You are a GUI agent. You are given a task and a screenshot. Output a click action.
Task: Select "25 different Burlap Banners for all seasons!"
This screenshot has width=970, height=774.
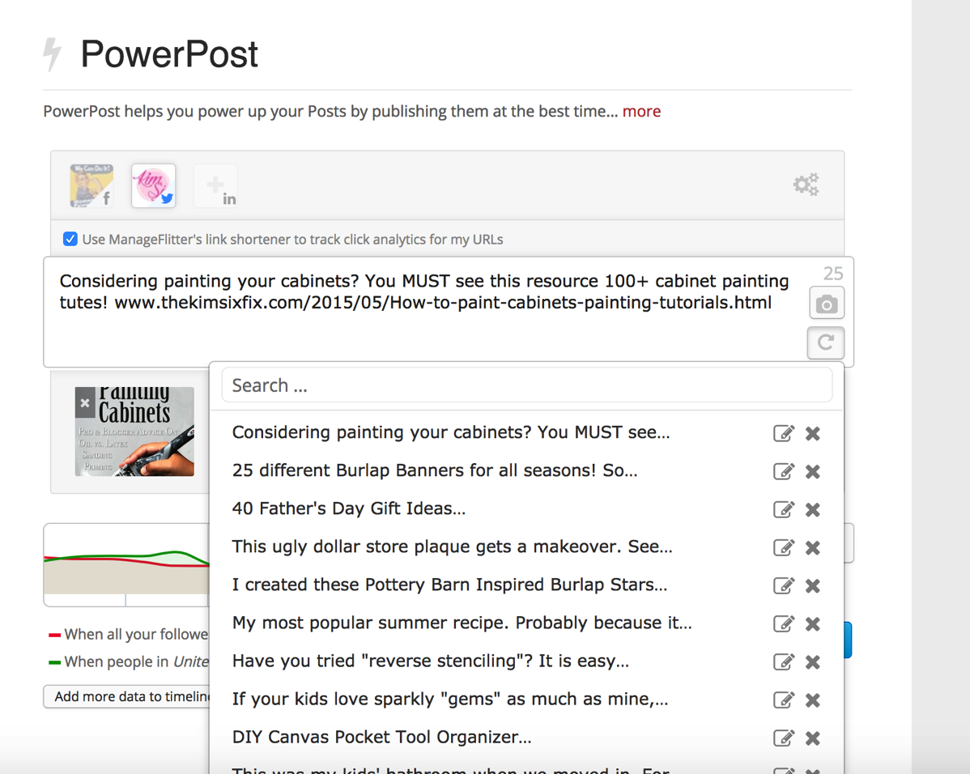tap(435, 471)
